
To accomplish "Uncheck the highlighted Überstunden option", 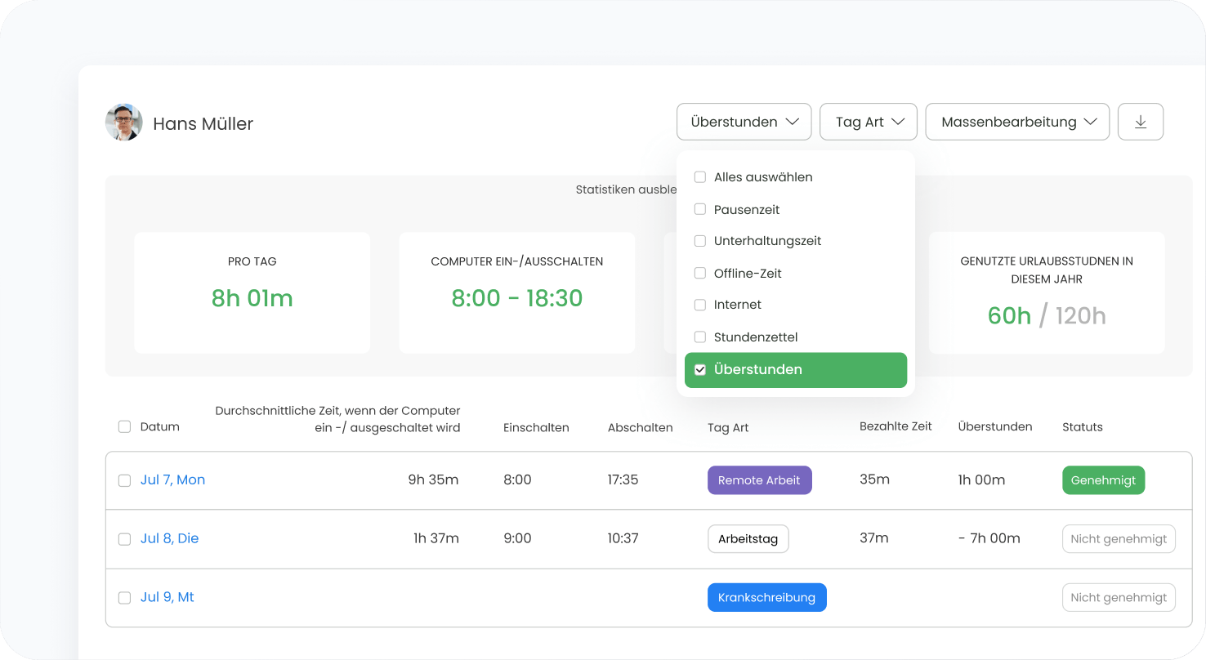I will (700, 370).
